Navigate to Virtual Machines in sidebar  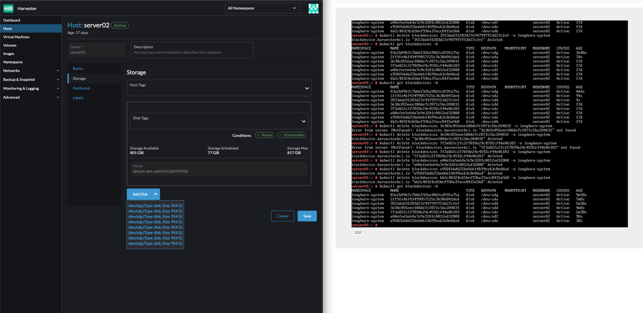coord(16,37)
